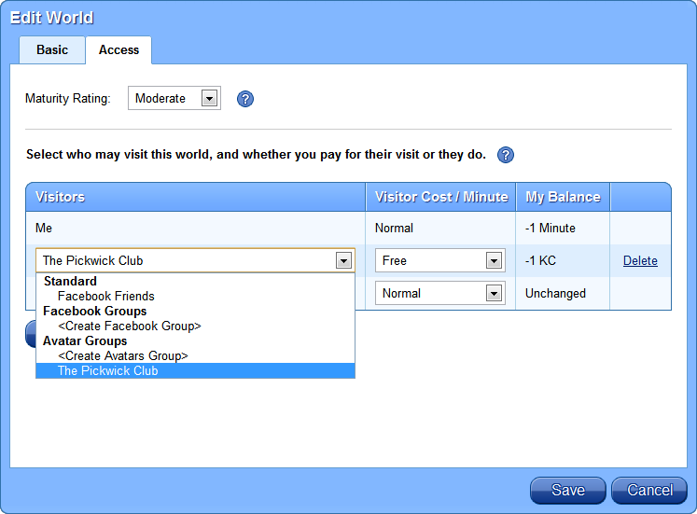Switch to the Basic tab
Screen dimensions: 697x514
coord(52,50)
